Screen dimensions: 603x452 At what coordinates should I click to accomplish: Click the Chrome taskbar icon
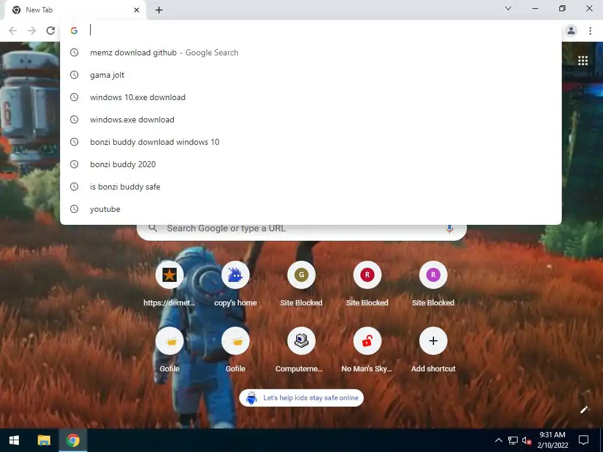[x=72, y=440]
